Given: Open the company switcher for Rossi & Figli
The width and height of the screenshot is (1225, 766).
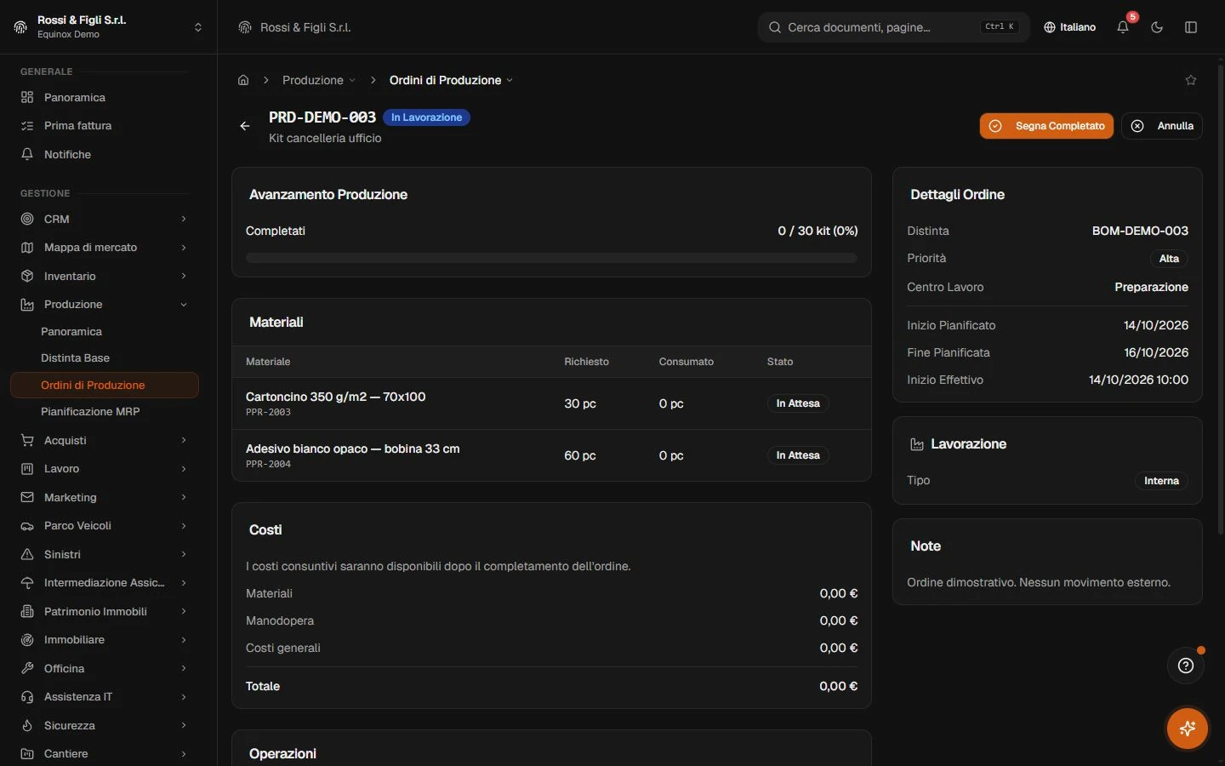Looking at the screenshot, I should click(109, 27).
